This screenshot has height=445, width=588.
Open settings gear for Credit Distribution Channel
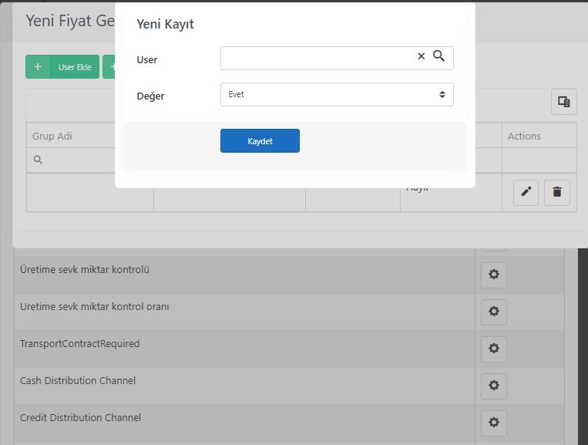coord(494,423)
